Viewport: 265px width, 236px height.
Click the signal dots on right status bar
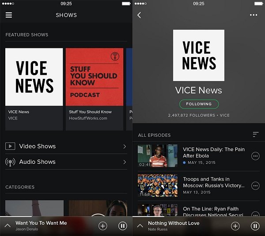(140, 4)
